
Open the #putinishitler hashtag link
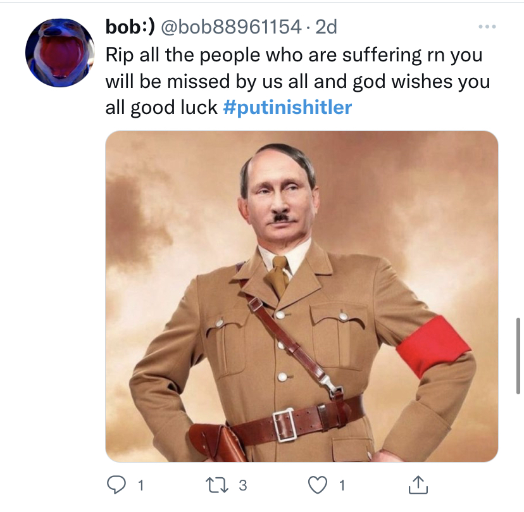pyautogui.click(x=287, y=107)
